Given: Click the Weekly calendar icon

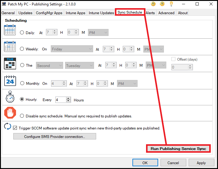Looking at the screenshot, I should (10, 46).
